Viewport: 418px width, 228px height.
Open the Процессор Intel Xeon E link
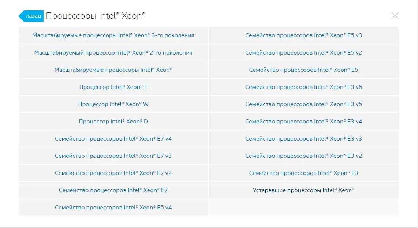tap(113, 87)
